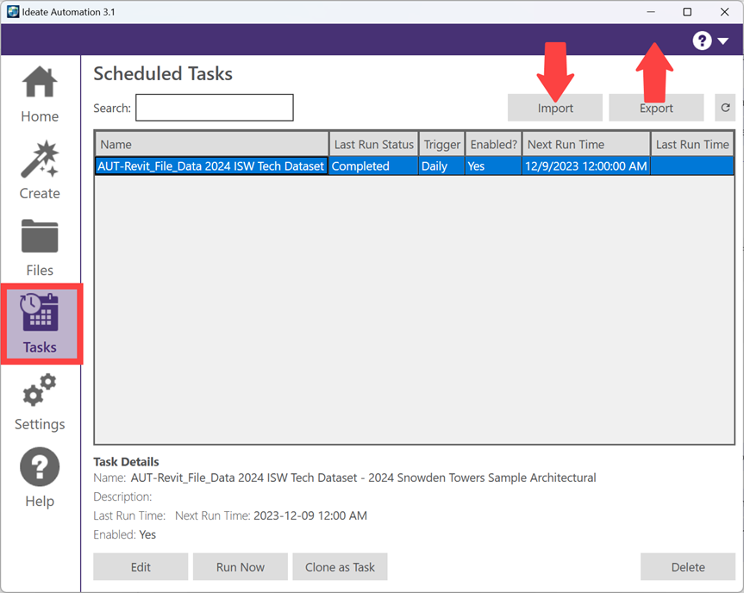Sort by Last Run Status column
The width and height of the screenshot is (744, 593).
374,144
